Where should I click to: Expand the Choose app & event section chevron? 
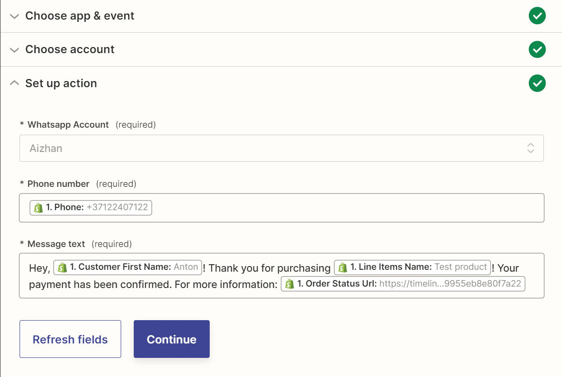pos(14,16)
